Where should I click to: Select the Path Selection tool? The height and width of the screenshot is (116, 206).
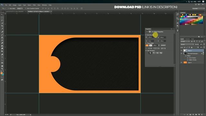(2, 60)
